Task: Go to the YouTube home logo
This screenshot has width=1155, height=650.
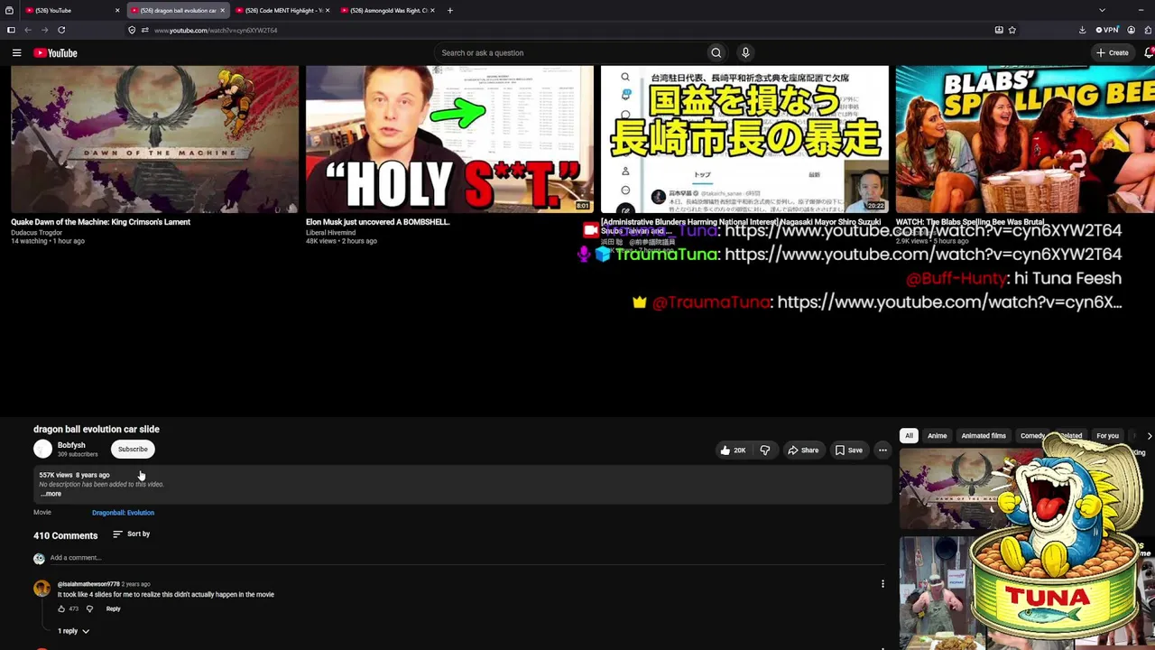Action: coord(55,52)
